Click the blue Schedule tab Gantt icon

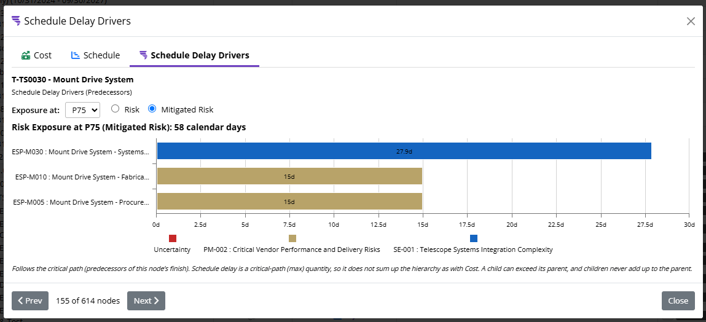(x=75, y=55)
